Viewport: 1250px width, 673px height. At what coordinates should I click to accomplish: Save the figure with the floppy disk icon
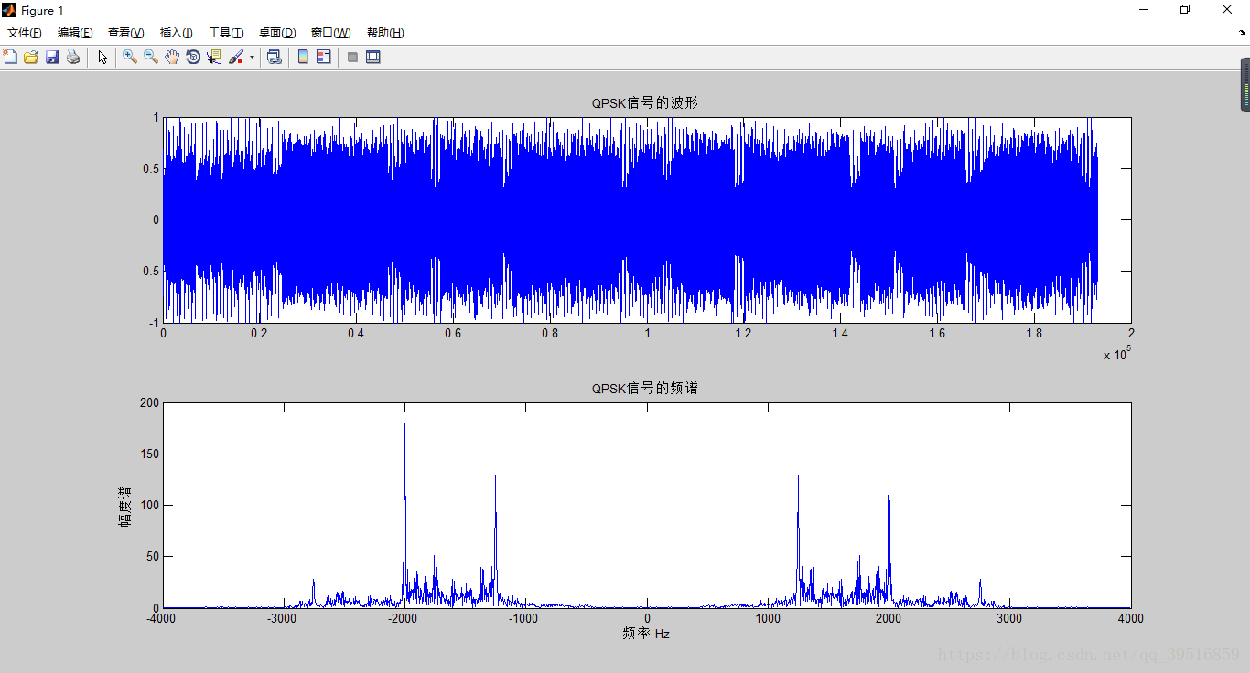pos(52,57)
